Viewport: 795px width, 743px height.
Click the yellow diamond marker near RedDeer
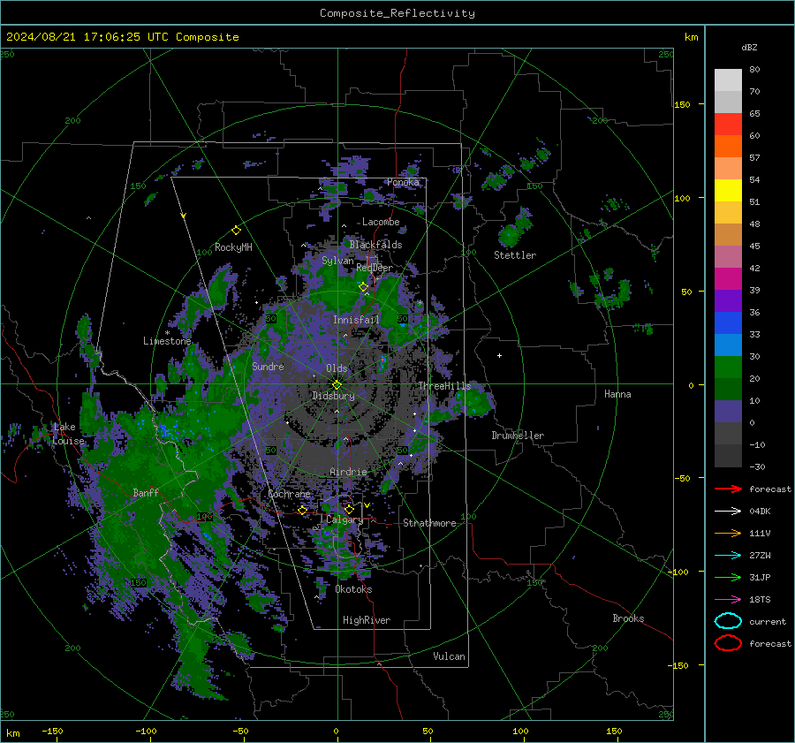click(x=364, y=287)
